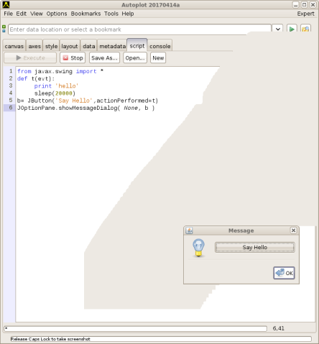Click the lightbulb information icon
Viewport: 319px width, 344px height.
(198, 248)
